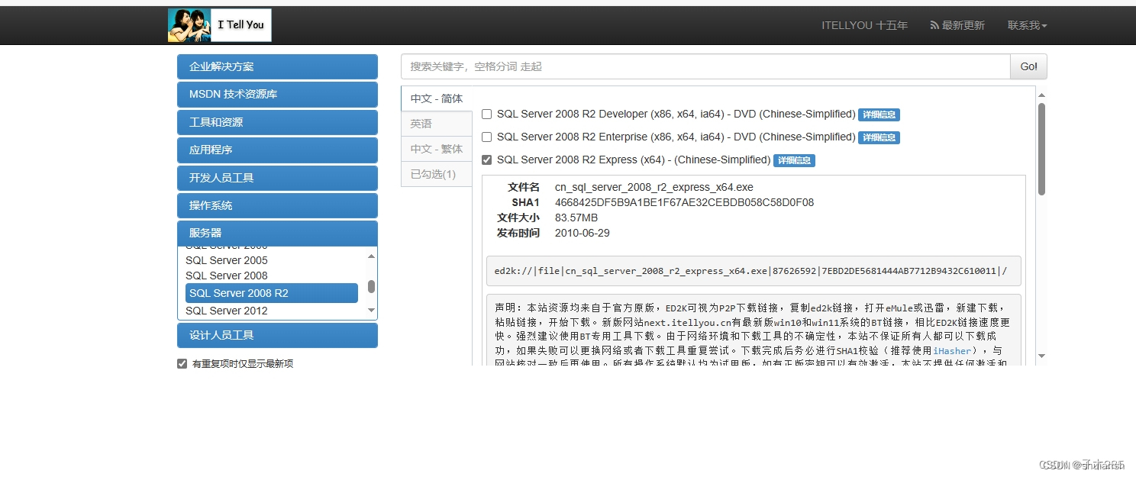Check SQL Server 2008 R2 Developer checkbox

[486, 114]
